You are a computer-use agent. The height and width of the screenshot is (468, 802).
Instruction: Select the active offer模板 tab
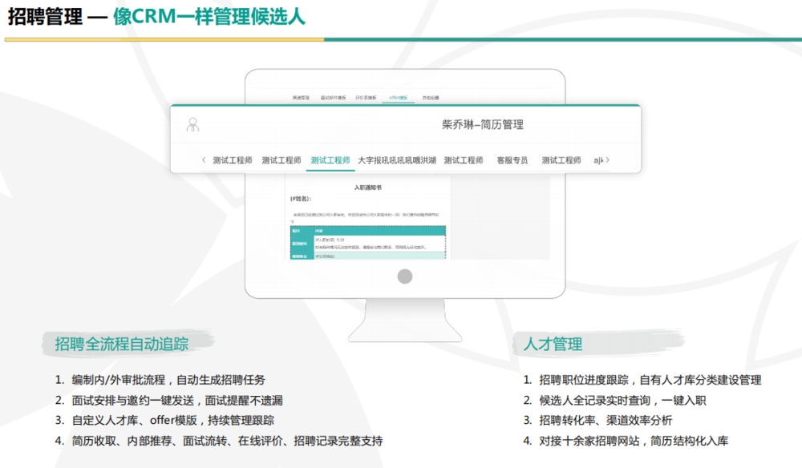click(398, 98)
